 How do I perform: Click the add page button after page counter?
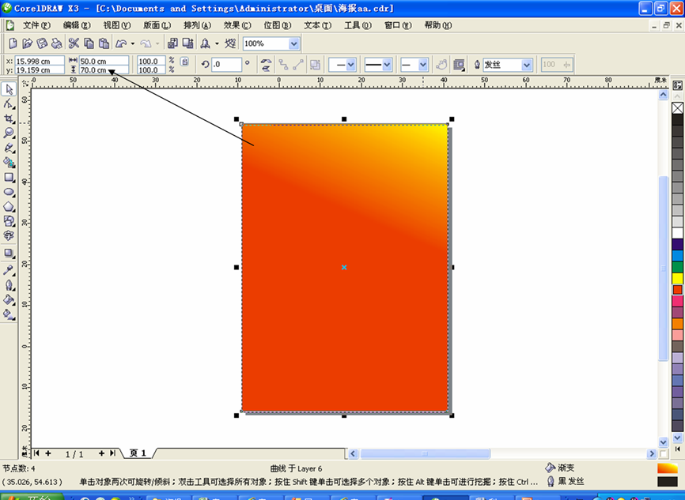(x=101, y=453)
